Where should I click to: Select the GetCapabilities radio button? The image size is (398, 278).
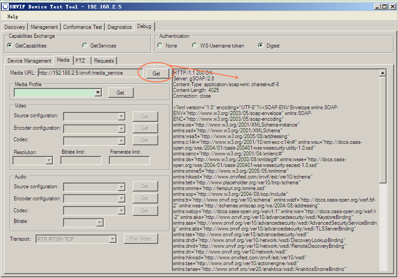[10, 45]
